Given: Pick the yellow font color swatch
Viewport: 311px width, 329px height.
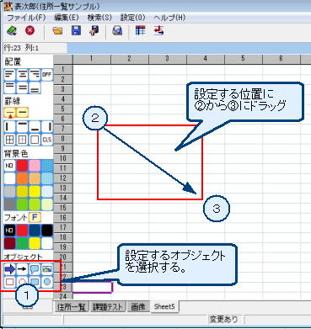Looking at the screenshot, I should [35, 243].
